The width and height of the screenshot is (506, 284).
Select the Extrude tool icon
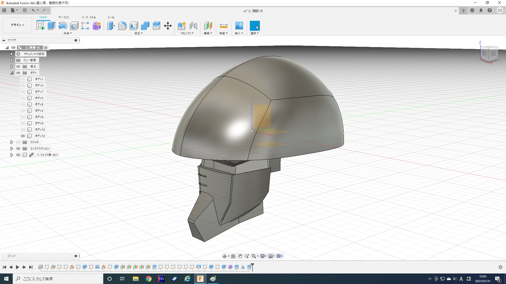click(51, 26)
